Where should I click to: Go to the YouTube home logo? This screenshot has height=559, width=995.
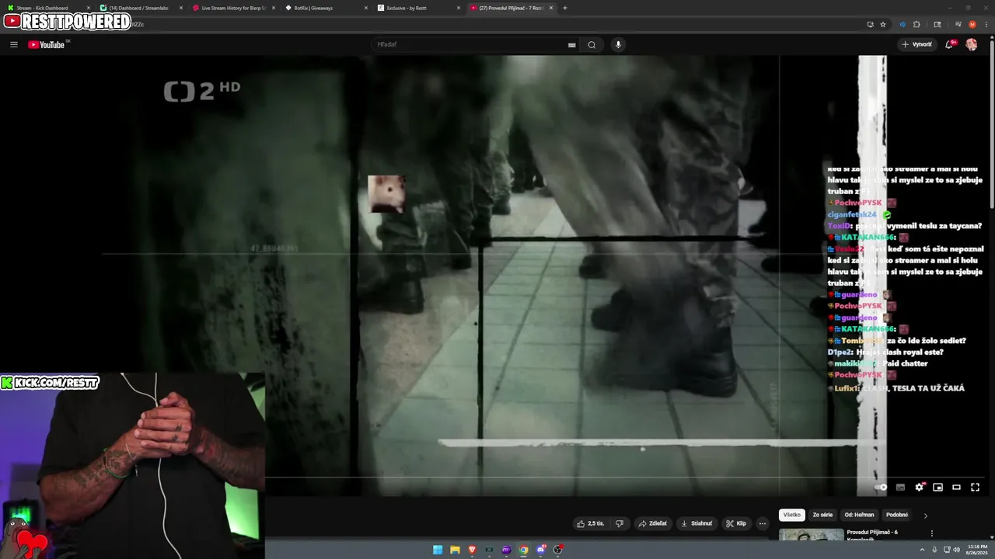[47, 44]
